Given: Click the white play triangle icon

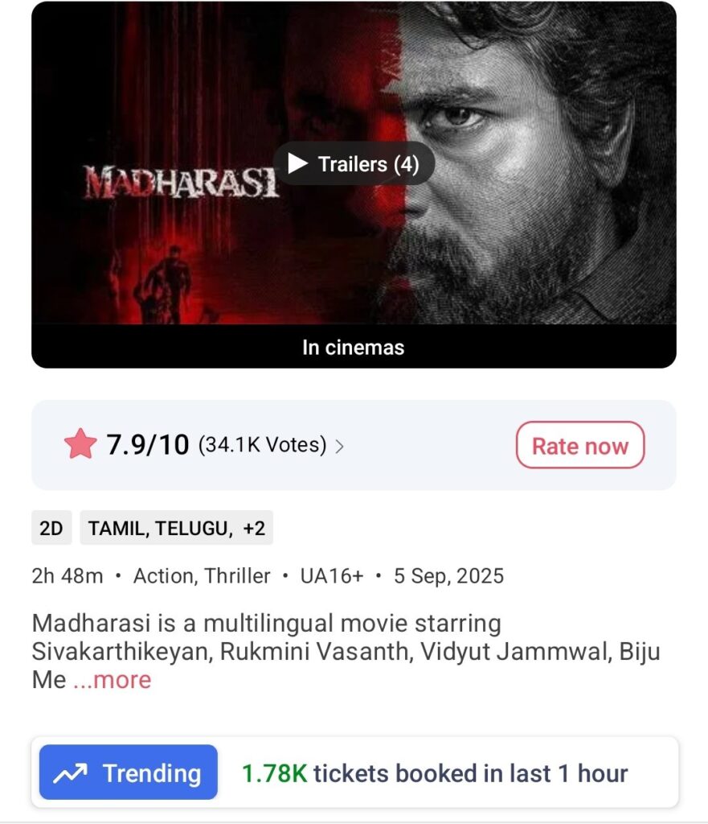Looking at the screenshot, I should (297, 163).
